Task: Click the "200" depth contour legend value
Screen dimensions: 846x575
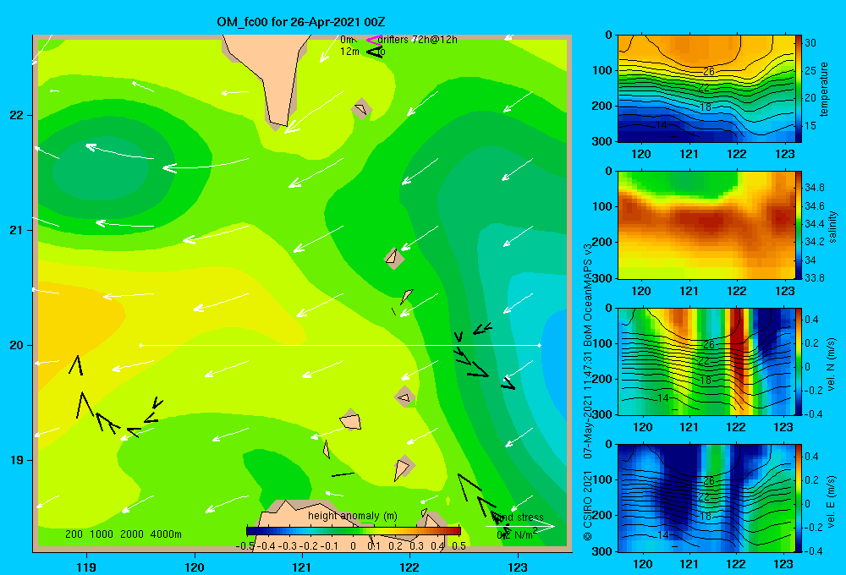Action: click(74, 534)
